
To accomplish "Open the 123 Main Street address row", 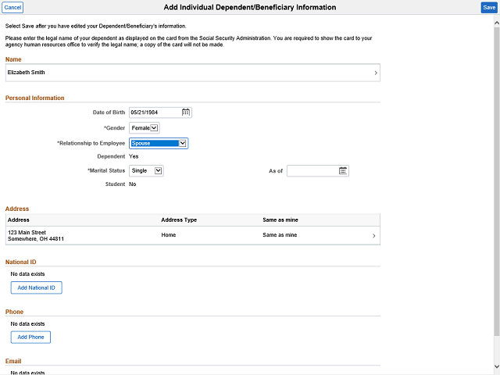I will [x=193, y=236].
